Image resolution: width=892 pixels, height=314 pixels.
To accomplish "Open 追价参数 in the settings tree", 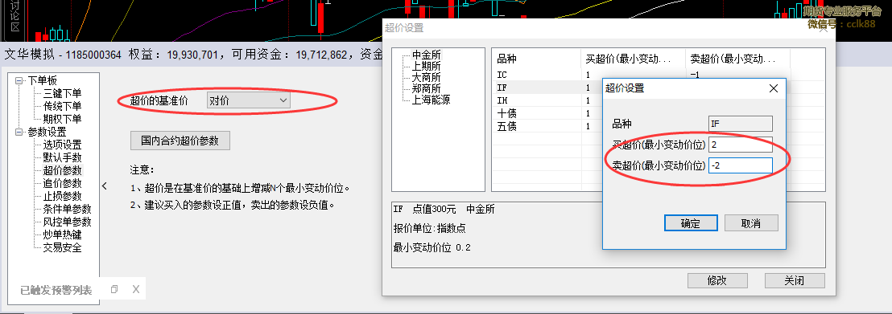I will coord(62,183).
